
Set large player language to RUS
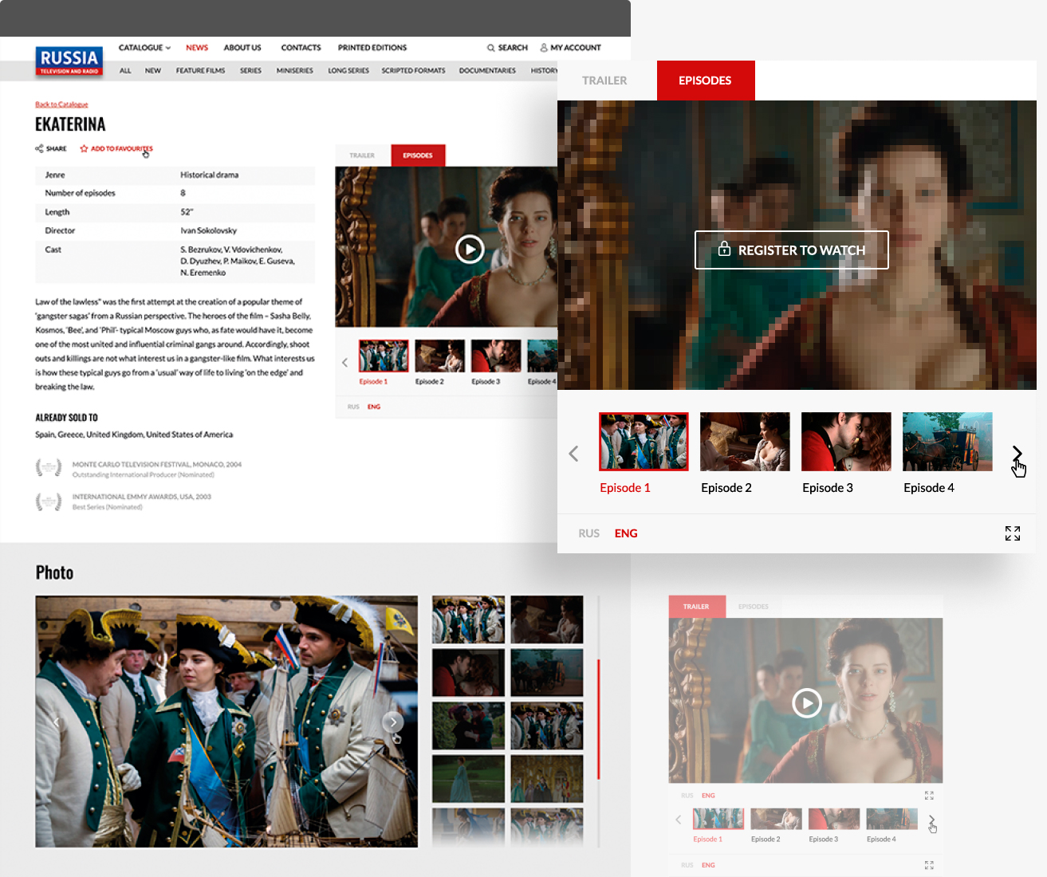tap(589, 533)
